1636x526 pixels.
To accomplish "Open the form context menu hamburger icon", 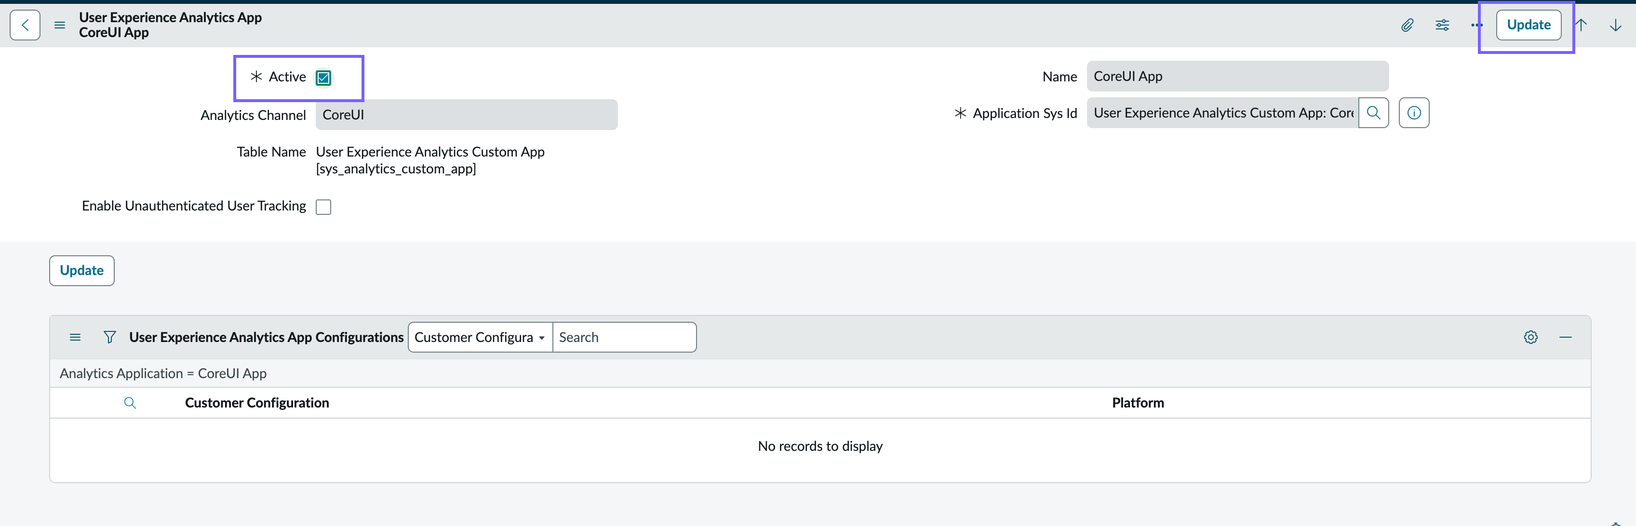I will (x=60, y=25).
